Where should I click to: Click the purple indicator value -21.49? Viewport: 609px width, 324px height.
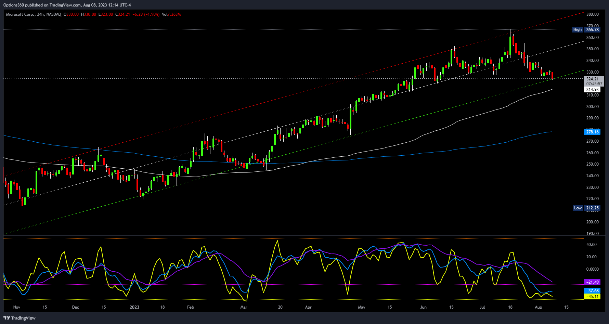click(x=592, y=282)
